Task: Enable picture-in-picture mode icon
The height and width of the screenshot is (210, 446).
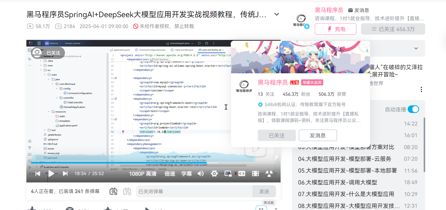Action: click(x=228, y=174)
